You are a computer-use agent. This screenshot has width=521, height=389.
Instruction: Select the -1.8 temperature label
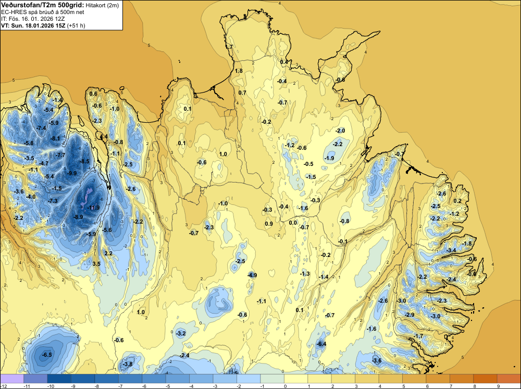pos(467,244)
